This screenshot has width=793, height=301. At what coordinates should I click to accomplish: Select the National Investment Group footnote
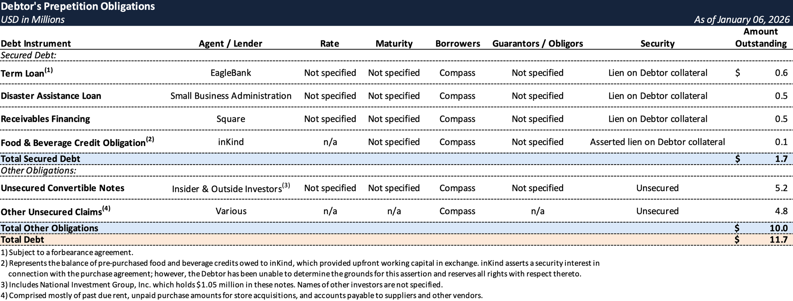(222, 285)
